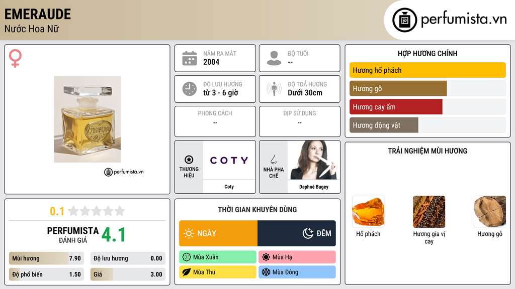
Task: Click the small perfumista.vn watermark logo under bottle
Action: click(124, 172)
